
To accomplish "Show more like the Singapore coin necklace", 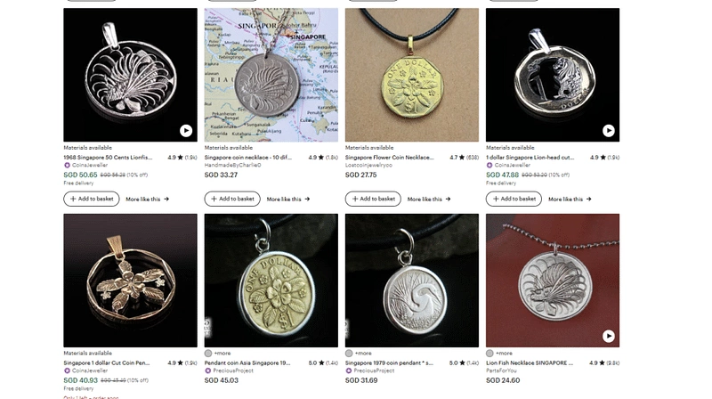I will coord(287,199).
